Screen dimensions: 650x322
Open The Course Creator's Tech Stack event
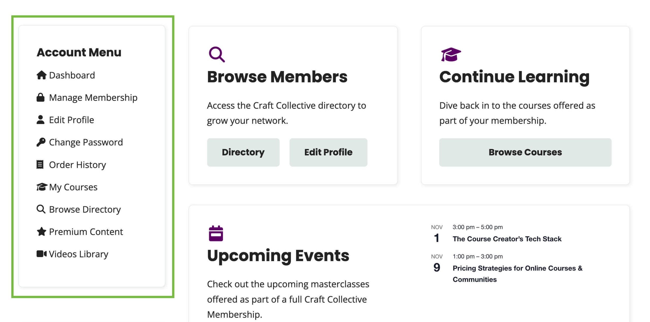coord(508,239)
